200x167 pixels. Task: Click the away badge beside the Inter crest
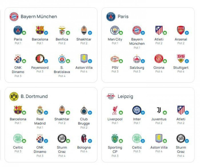pyautogui.click(x=143, y=113)
